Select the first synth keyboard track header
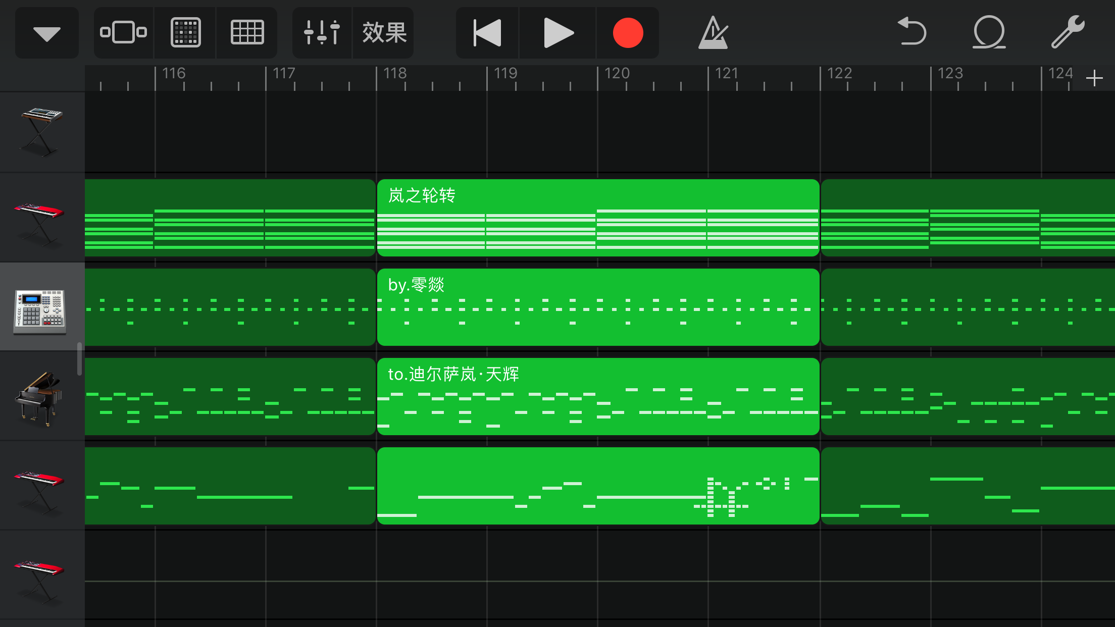The image size is (1115, 627). [42, 132]
